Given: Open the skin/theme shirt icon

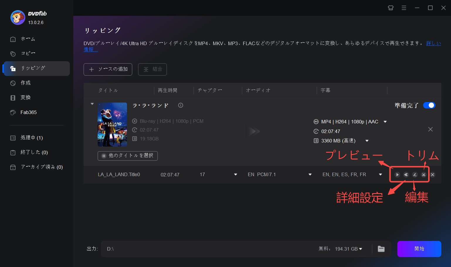Looking at the screenshot, I should (391, 8).
